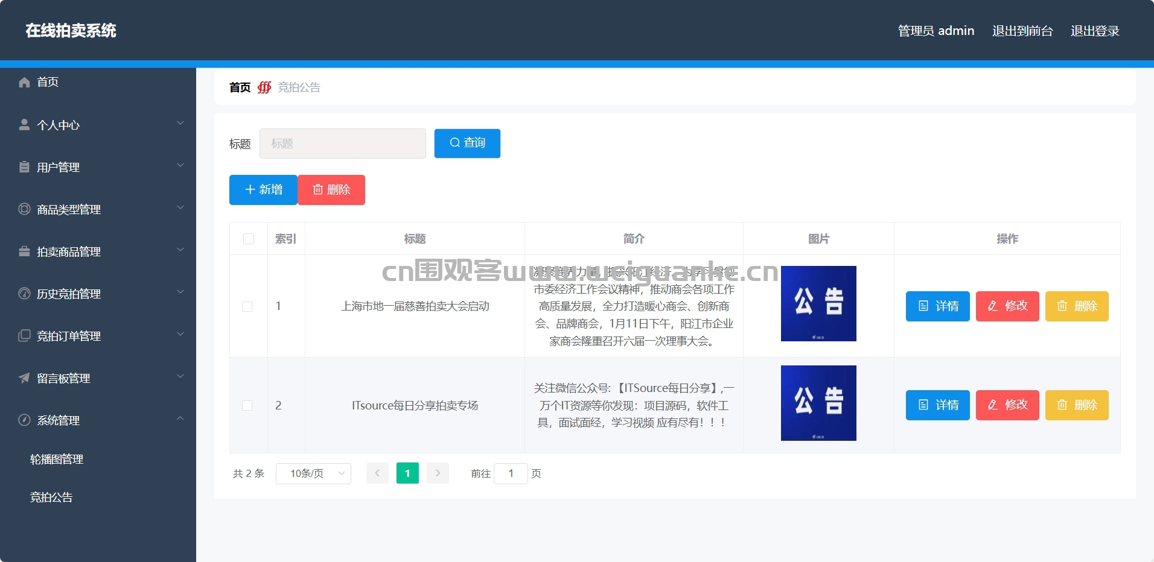This screenshot has width=1154, height=562.
Task: Click 退出登录 in the top bar
Action: point(1095,31)
